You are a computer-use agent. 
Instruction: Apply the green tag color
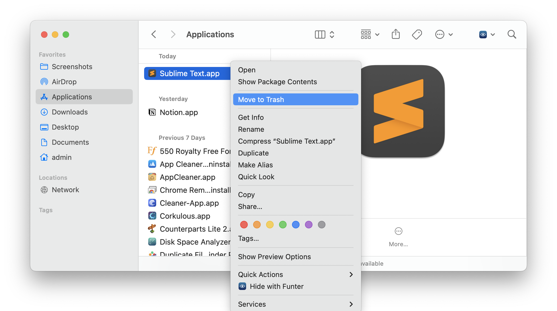point(283,225)
